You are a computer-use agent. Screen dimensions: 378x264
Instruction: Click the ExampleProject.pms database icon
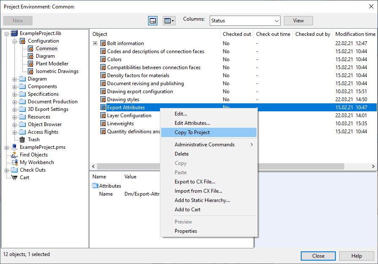click(x=14, y=147)
